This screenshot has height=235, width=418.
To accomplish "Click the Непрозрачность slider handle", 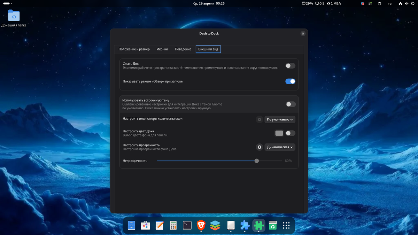I will coord(257,161).
